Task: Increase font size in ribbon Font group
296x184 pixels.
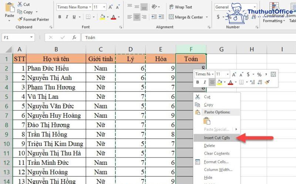Action: 110,7
